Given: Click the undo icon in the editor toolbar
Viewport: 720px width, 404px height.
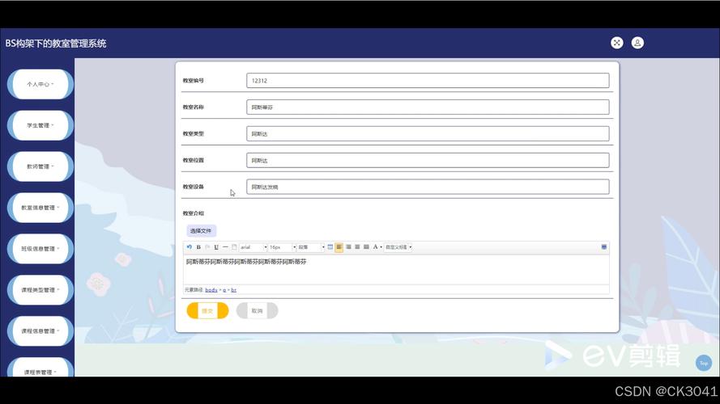Looking at the screenshot, I should click(x=190, y=247).
